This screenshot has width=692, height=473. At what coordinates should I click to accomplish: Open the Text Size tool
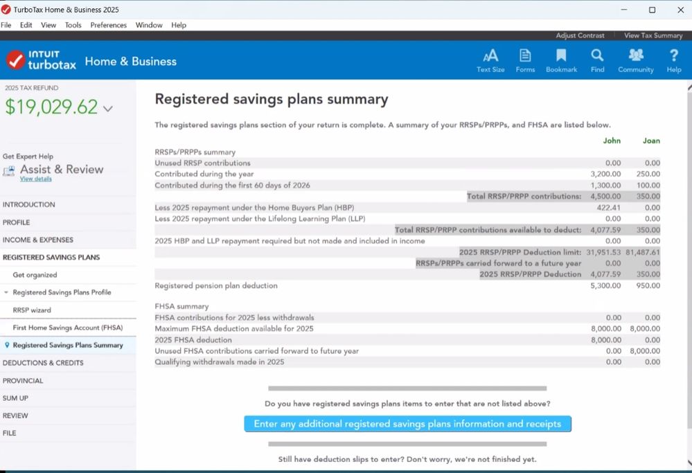click(x=490, y=60)
